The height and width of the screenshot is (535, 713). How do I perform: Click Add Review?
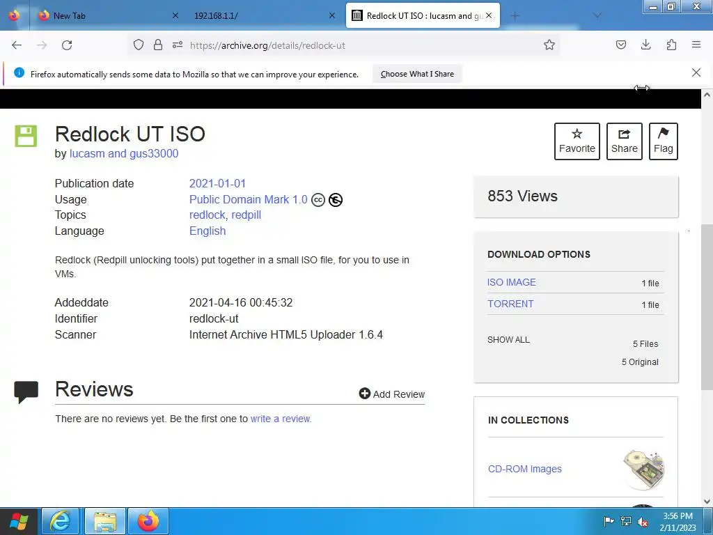click(x=392, y=394)
